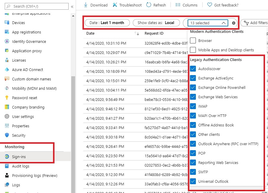Open Sign-ins under Monitoring
268x193 pixels.
tap(19, 157)
